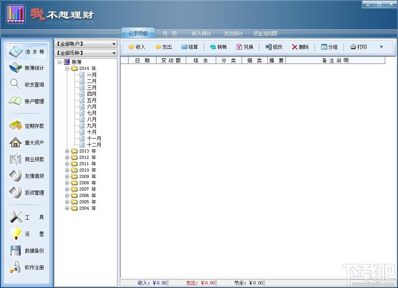Select 五月 in the tree

92,101
